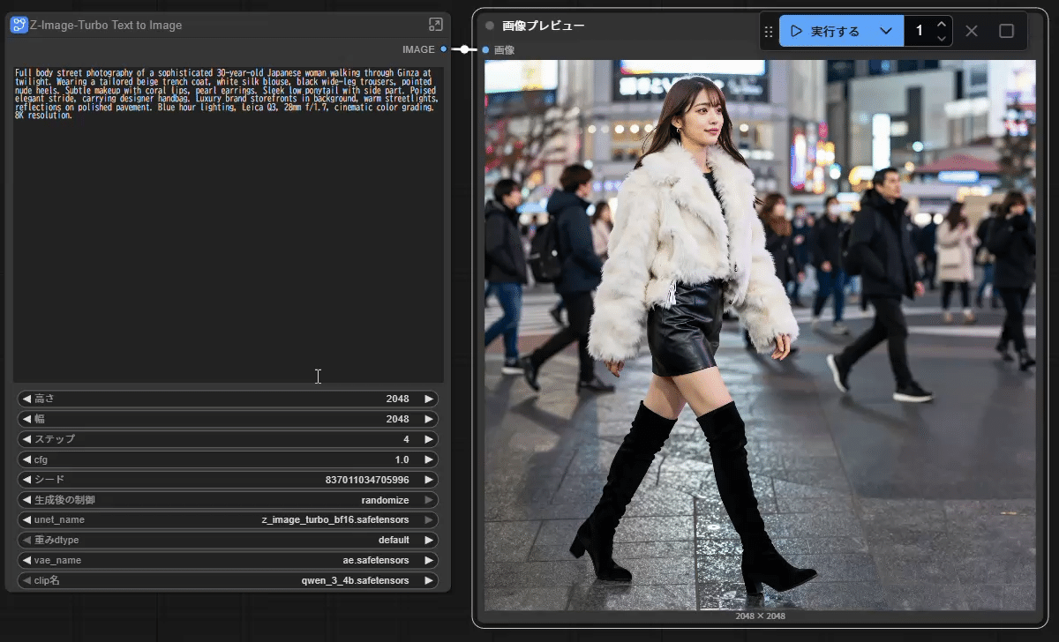
Task: Open the subgraph via the expand icon
Action: (x=435, y=25)
